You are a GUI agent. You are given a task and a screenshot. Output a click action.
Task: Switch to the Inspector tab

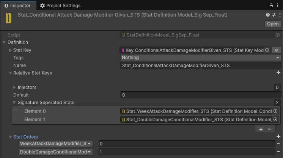(x=17, y=6)
